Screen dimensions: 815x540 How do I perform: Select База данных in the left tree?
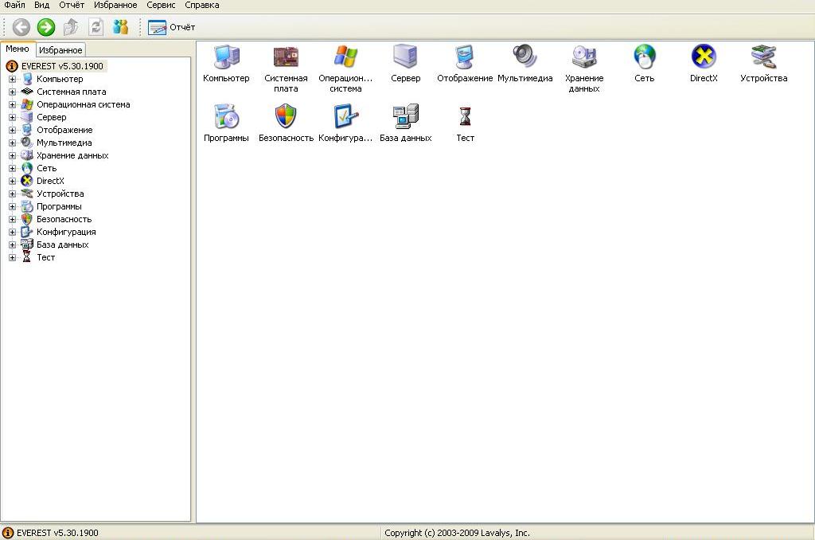pos(62,245)
